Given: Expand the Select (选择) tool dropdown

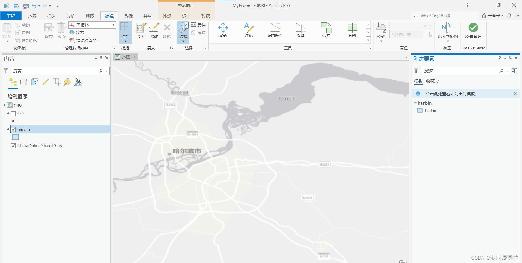Looking at the screenshot, I should click(183, 41).
